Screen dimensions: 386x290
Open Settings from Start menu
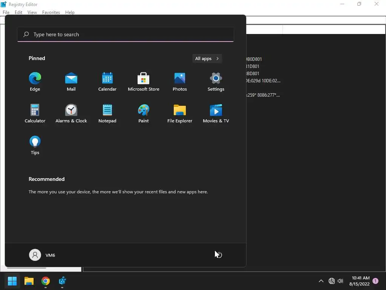tap(216, 82)
